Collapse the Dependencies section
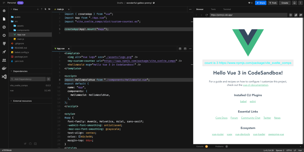304x152 pixels. coord(11,71)
